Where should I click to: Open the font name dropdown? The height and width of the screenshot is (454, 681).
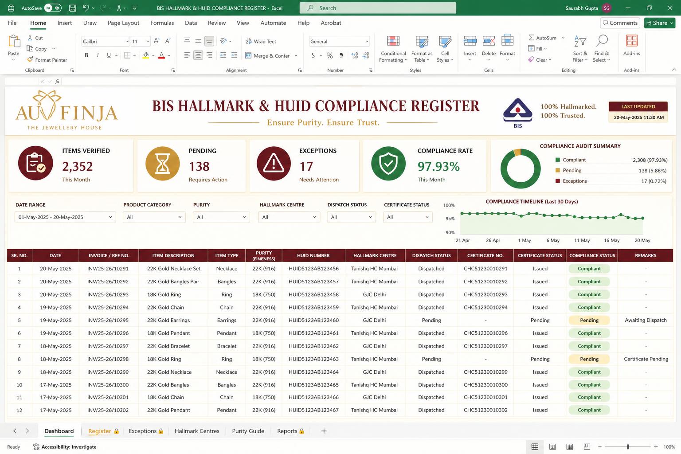[127, 41]
